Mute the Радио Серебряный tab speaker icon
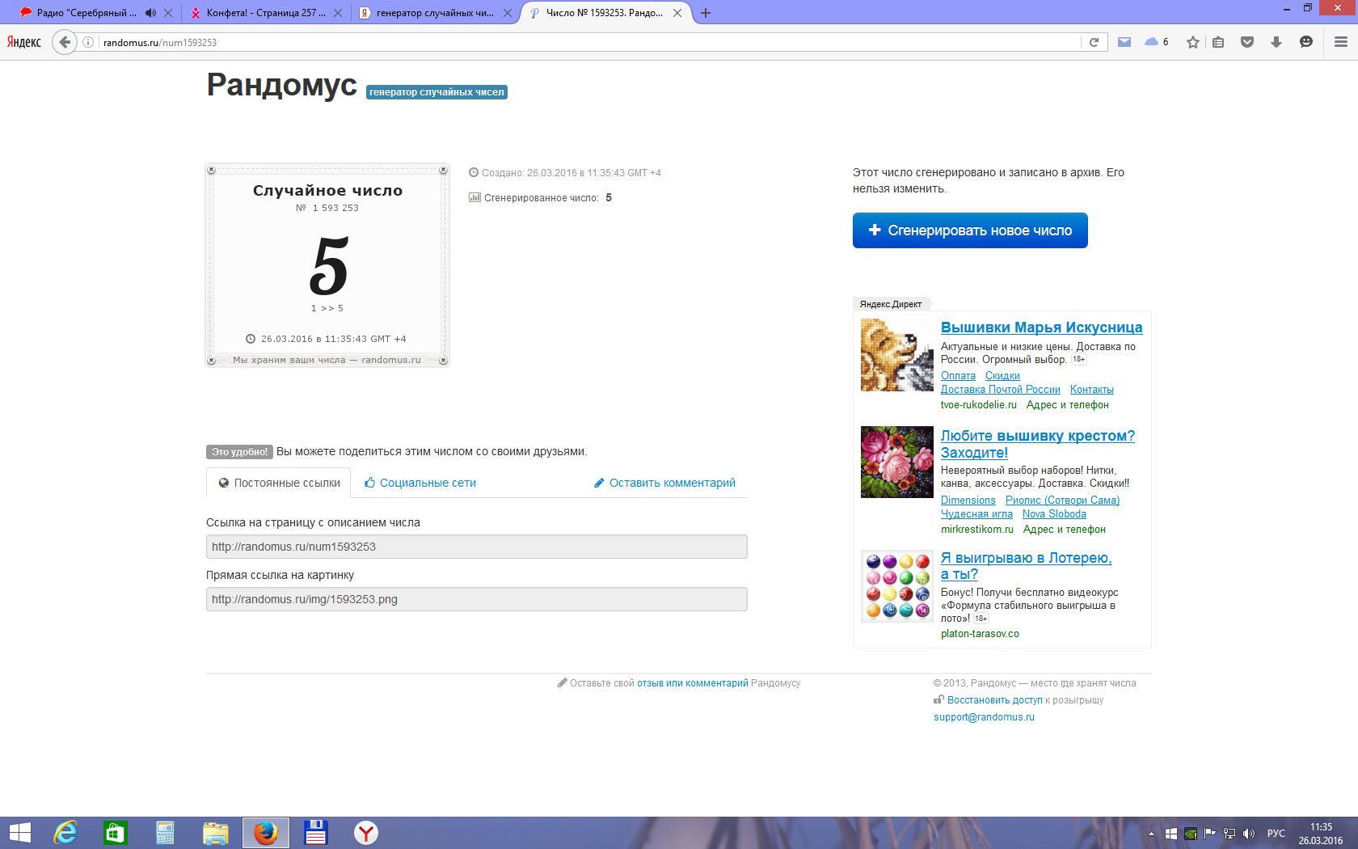This screenshot has width=1358, height=849. pos(150,13)
